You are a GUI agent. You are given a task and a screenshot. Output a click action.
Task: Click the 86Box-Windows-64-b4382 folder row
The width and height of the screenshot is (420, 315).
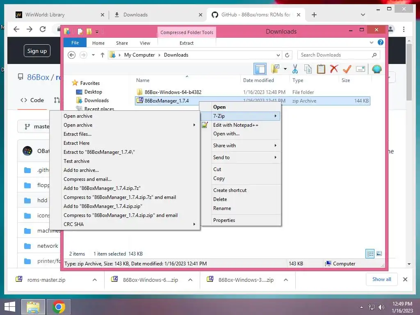[x=253, y=92]
